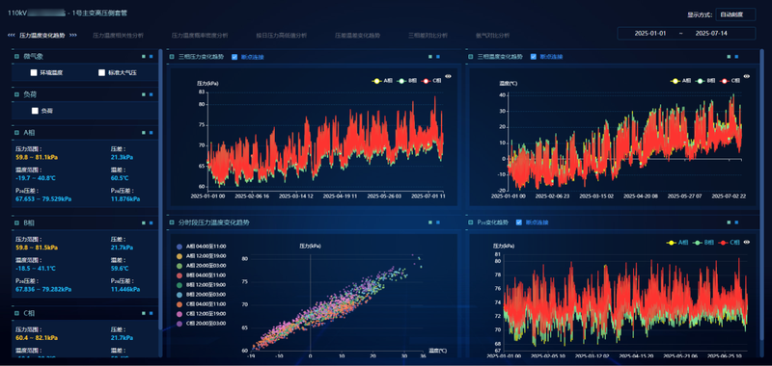Screen dimensions: 772x366
Task: Go to next tabs with the right triple-chevron
Action: pos(73,36)
